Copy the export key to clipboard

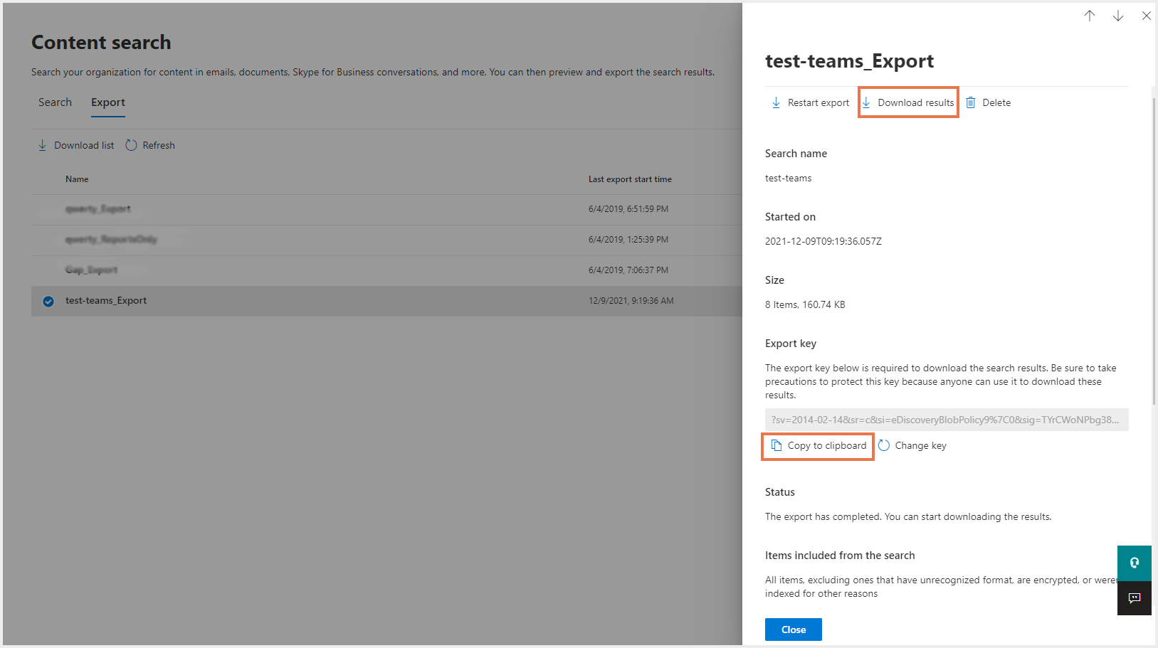(819, 446)
